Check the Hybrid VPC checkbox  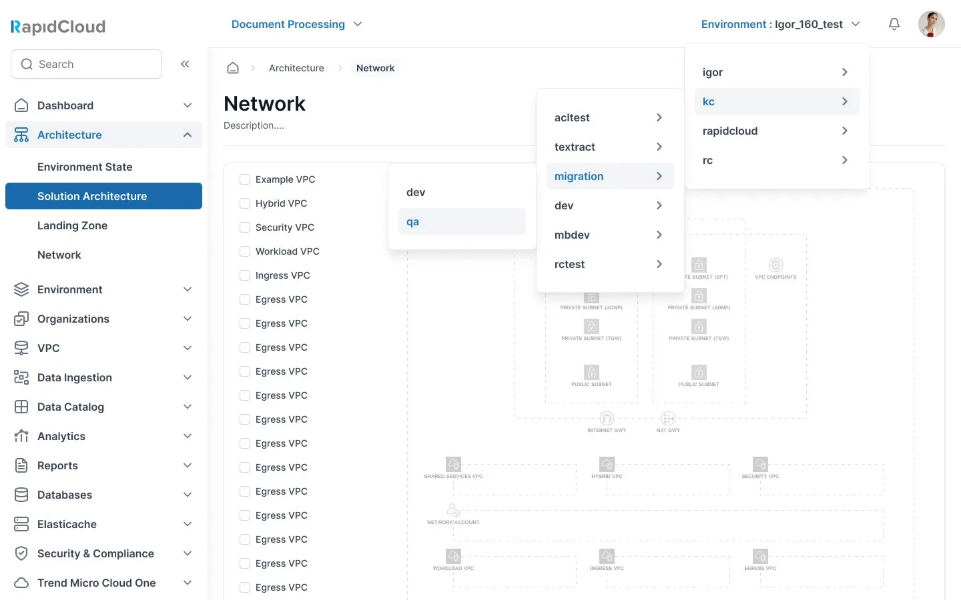pos(245,203)
